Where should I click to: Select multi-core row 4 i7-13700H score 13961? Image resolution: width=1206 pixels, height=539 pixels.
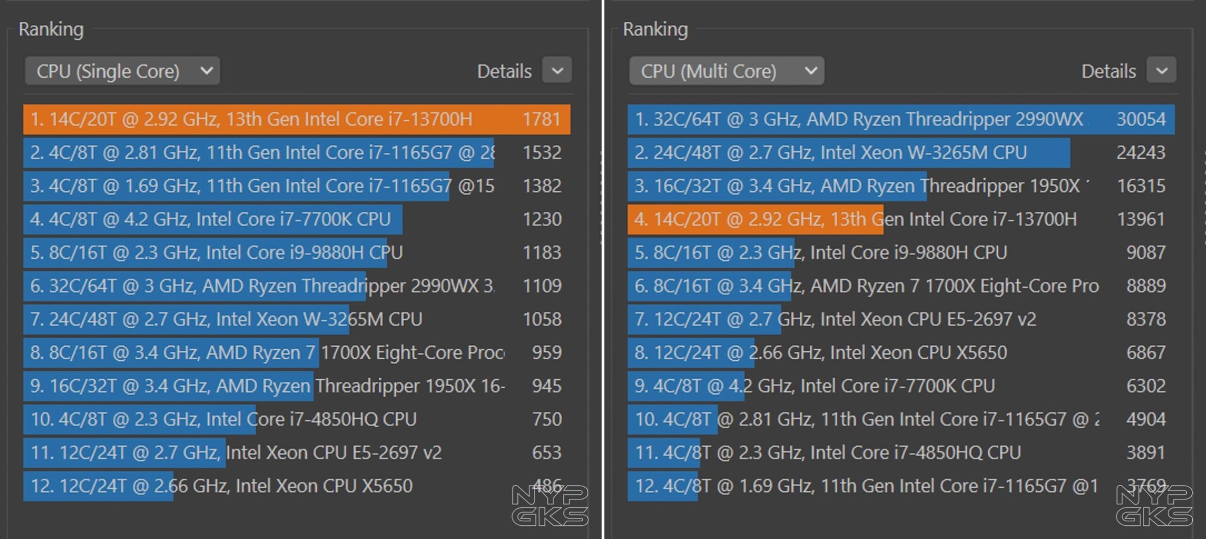click(901, 220)
